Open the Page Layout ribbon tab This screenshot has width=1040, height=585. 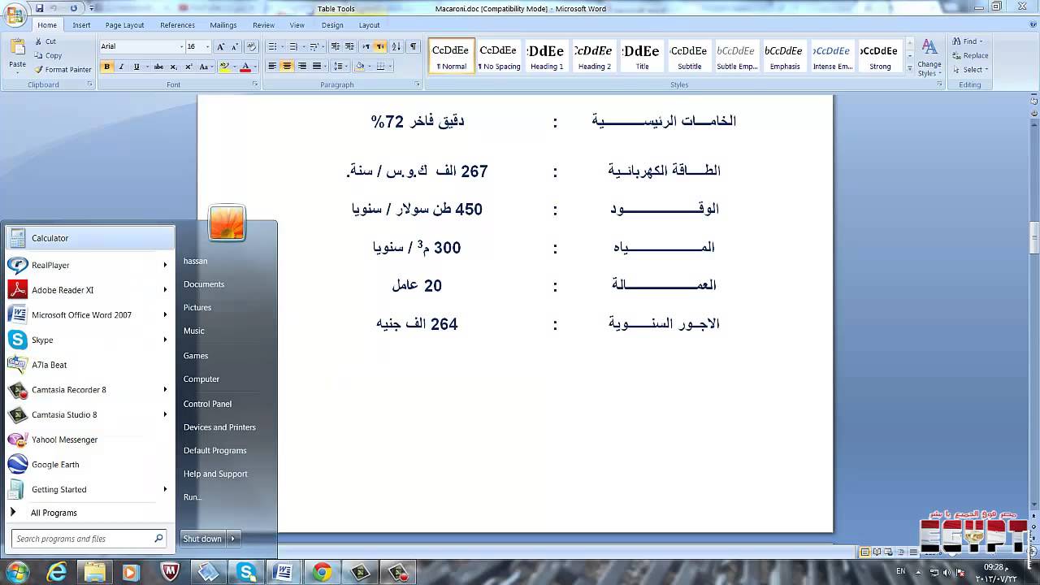pos(124,25)
